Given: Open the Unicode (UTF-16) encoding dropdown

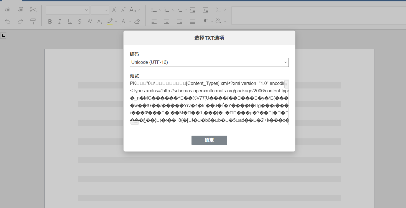Looking at the screenshot, I should [x=209, y=62].
